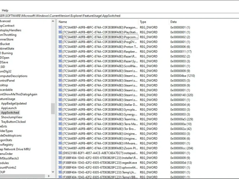This screenshot has height=179, width=239.
Task: Select ControlPanel key in tree
Action: click(x=7, y=81)
